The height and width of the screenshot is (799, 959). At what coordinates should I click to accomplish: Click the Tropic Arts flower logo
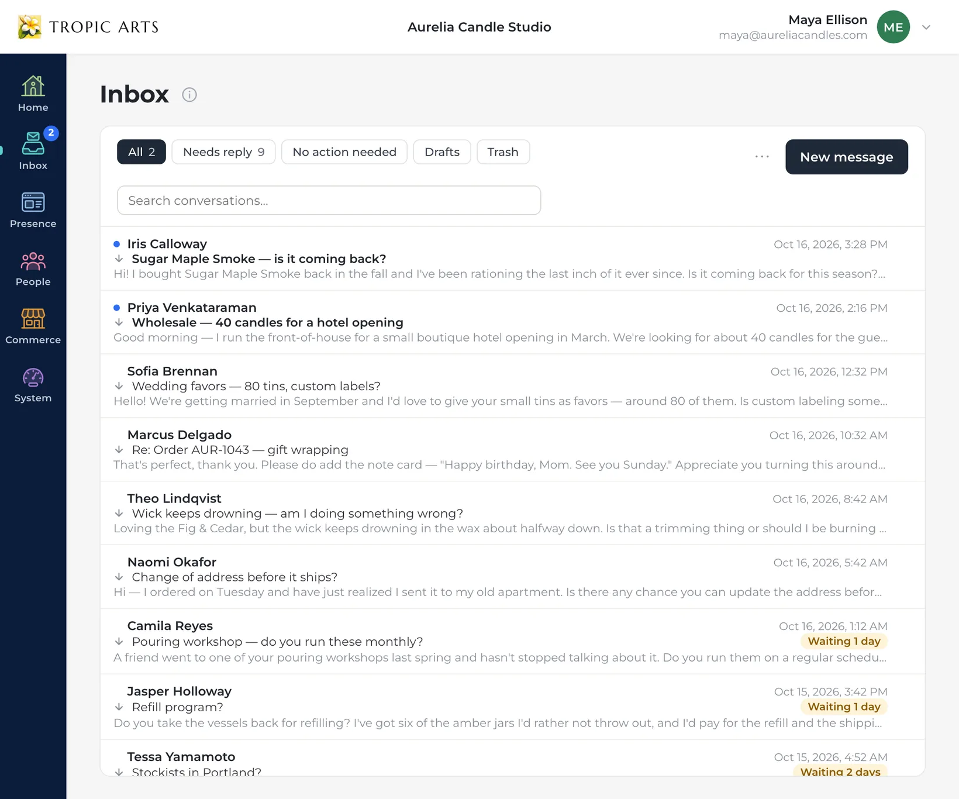click(30, 27)
